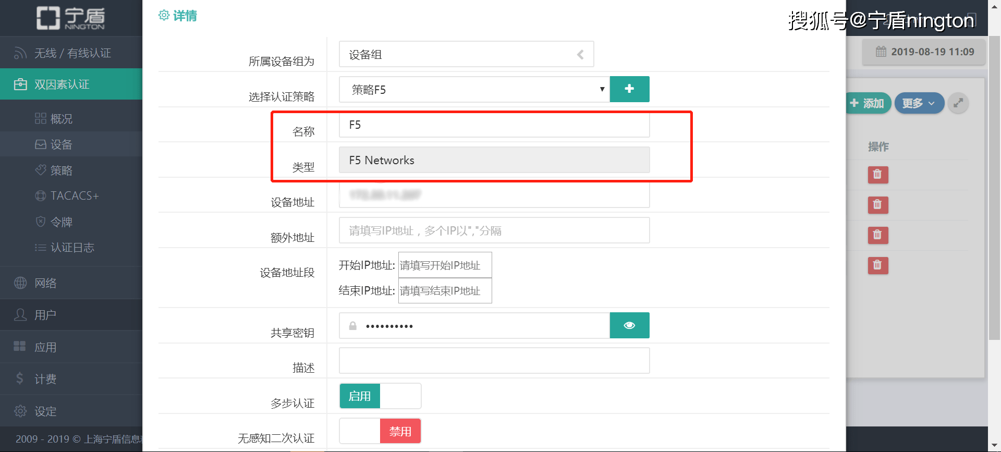1001x452 pixels.
Task: Open the 应用 sidebar section
Action: [71, 347]
